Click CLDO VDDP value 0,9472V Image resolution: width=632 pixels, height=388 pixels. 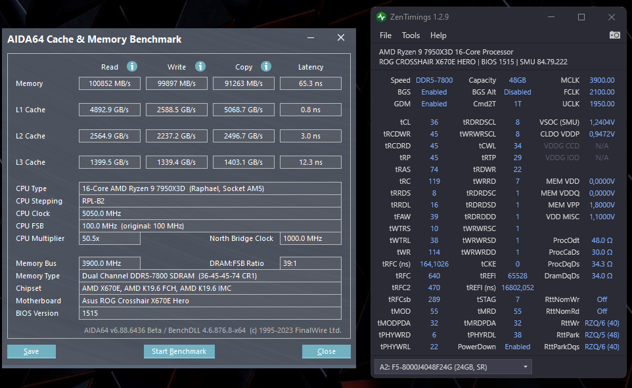pyautogui.click(x=602, y=134)
